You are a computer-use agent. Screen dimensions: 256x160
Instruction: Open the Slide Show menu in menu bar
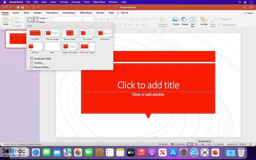pos(99,2)
